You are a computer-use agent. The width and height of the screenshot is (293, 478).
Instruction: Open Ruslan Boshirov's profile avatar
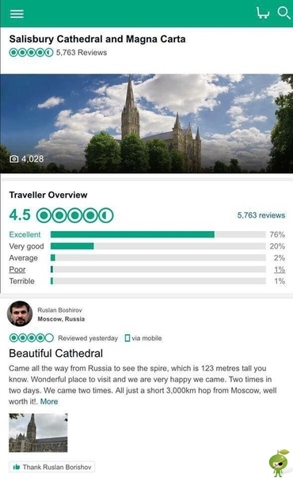tap(20, 313)
